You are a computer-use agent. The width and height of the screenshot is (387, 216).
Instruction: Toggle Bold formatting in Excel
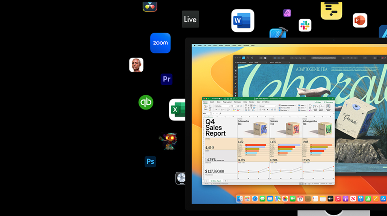point(216,110)
